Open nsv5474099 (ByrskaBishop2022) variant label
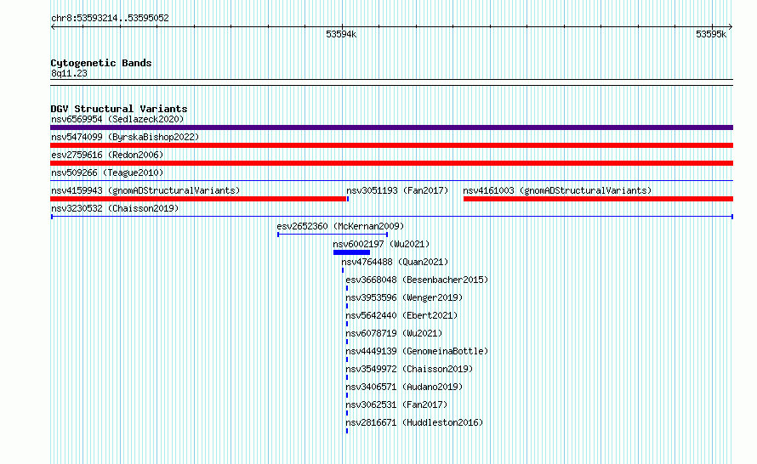The image size is (757, 464). point(125,137)
